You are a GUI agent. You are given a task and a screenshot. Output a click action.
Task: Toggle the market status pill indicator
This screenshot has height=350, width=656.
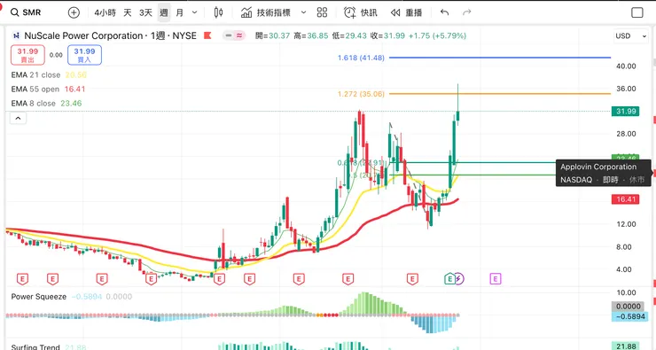point(233,35)
